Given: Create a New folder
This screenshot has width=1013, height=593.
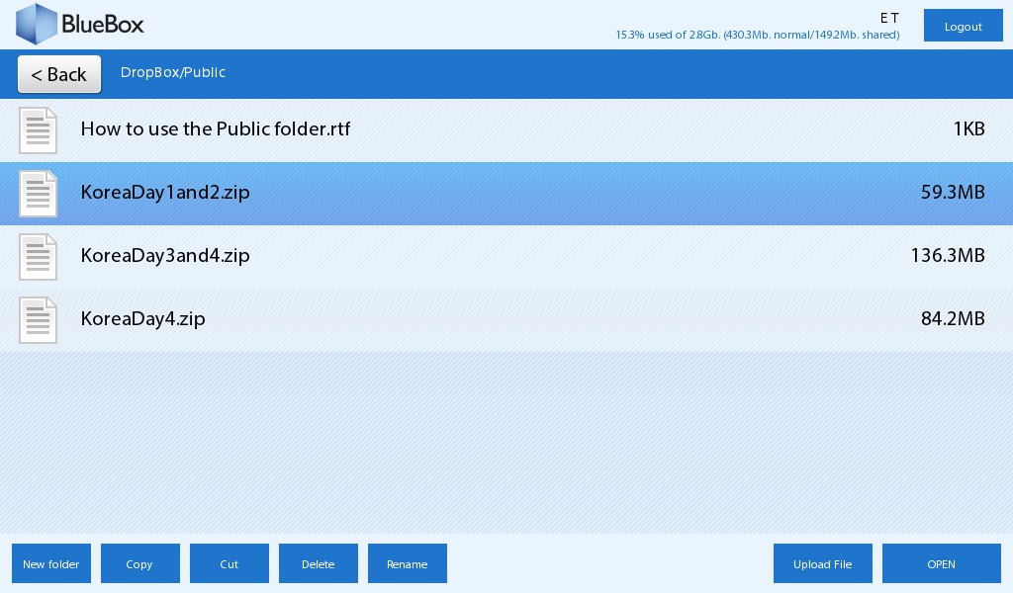Looking at the screenshot, I should coord(51,563).
